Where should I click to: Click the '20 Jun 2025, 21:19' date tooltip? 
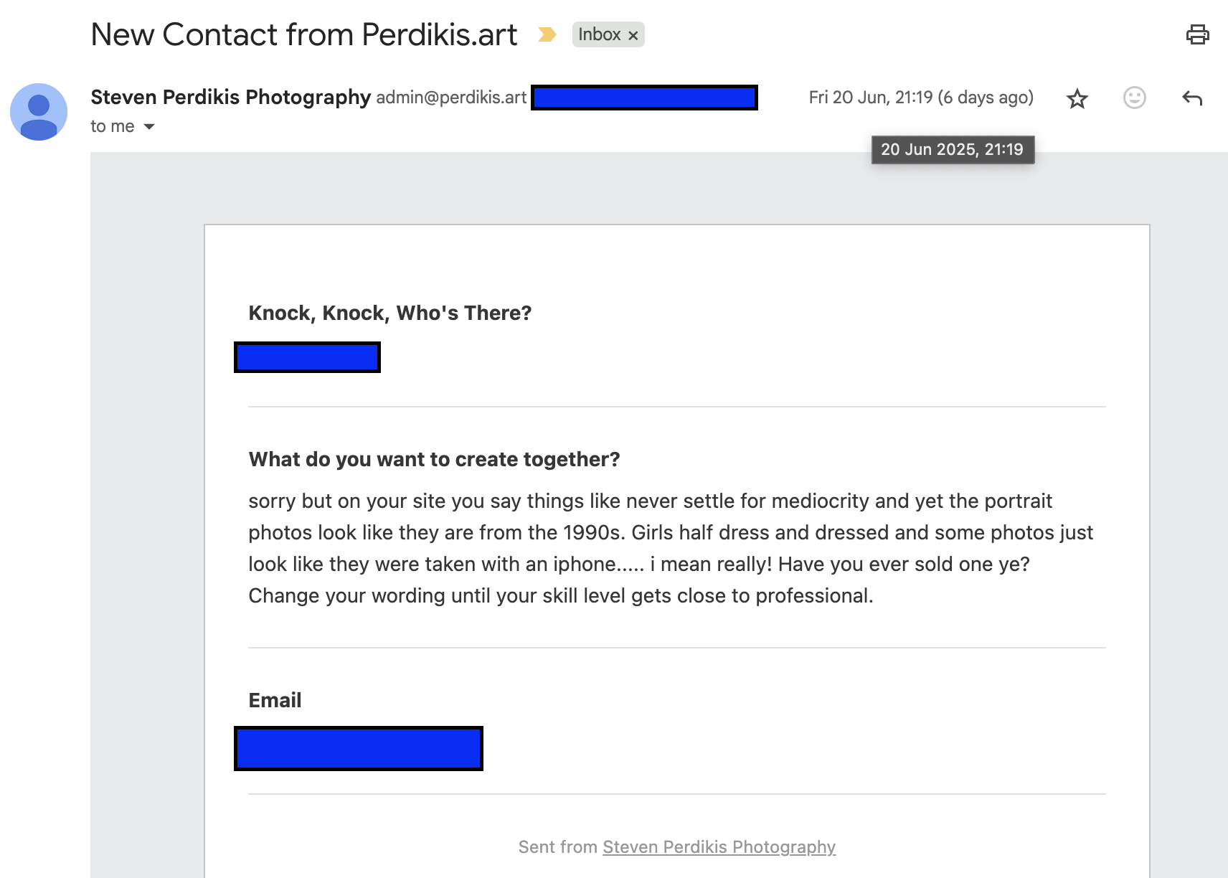pos(953,150)
